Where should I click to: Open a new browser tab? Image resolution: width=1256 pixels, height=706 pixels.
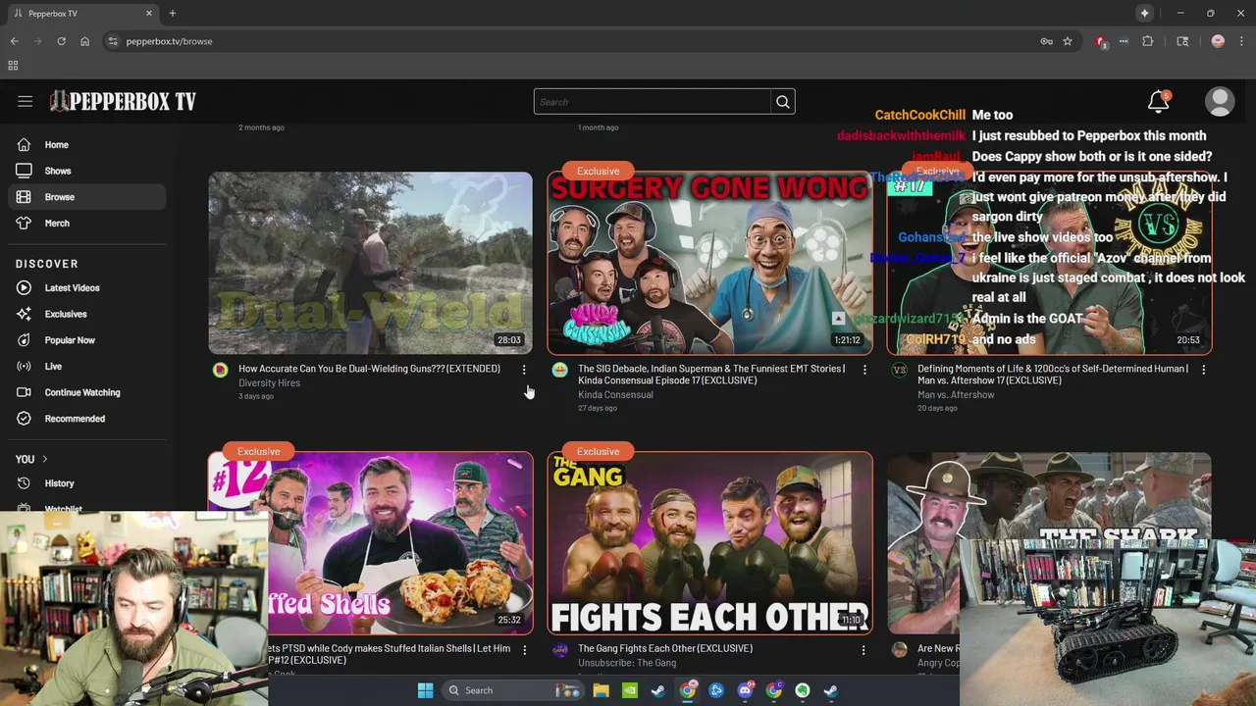pos(172,14)
